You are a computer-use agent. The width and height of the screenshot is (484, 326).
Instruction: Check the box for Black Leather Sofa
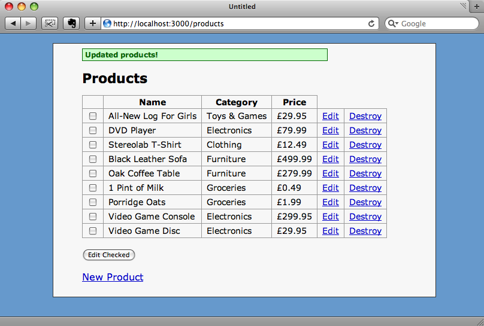[93, 159]
